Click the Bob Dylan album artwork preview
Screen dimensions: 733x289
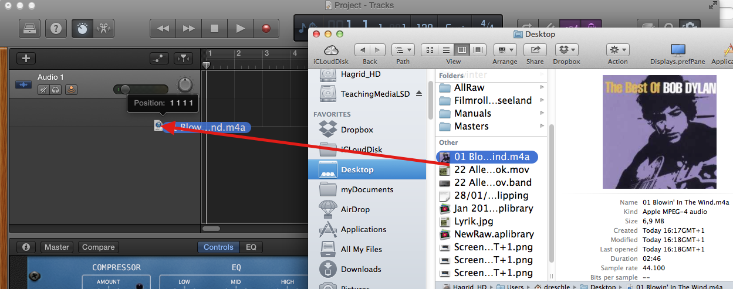(x=660, y=131)
